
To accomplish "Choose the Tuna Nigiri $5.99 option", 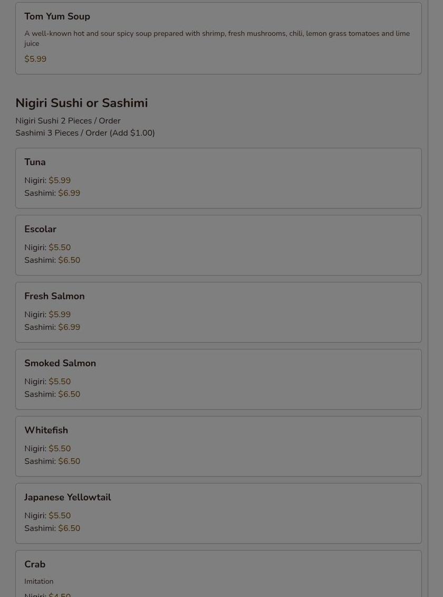I will point(60,181).
